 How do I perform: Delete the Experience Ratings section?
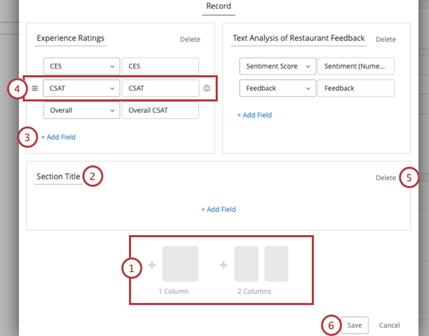pos(190,39)
